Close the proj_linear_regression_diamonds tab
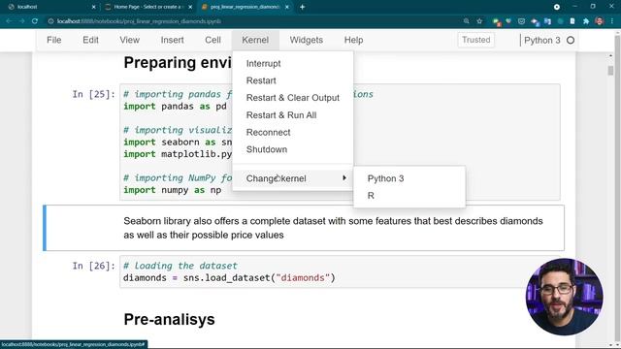The image size is (621, 349). [x=287, y=7]
